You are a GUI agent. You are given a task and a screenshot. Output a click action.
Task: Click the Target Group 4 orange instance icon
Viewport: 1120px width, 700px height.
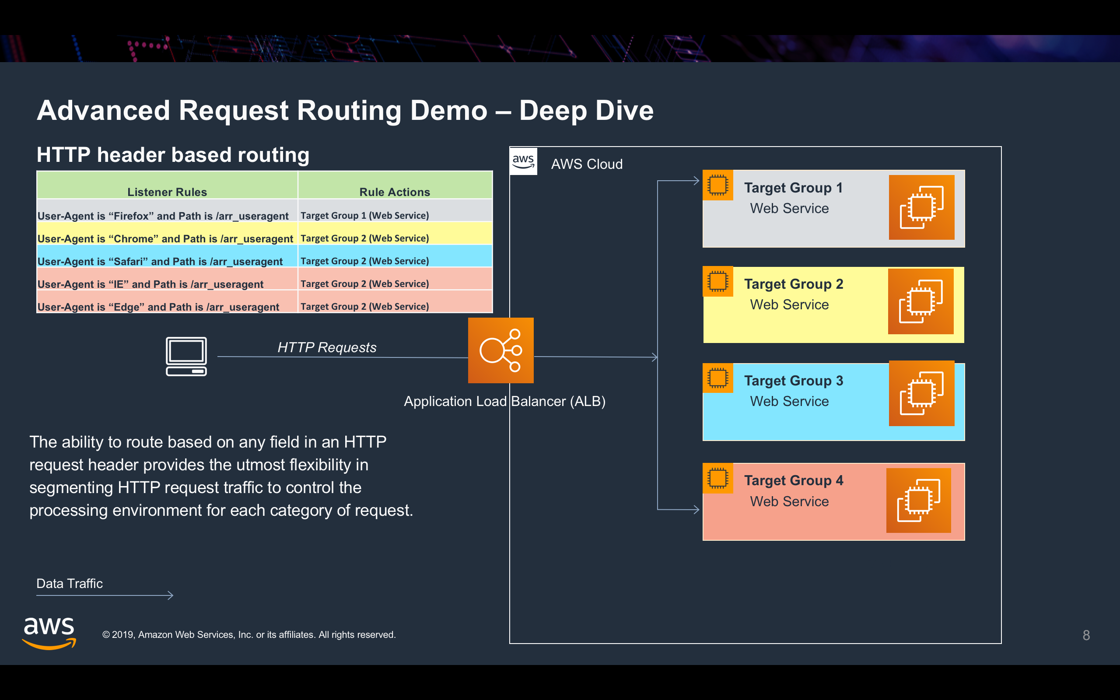click(x=919, y=500)
